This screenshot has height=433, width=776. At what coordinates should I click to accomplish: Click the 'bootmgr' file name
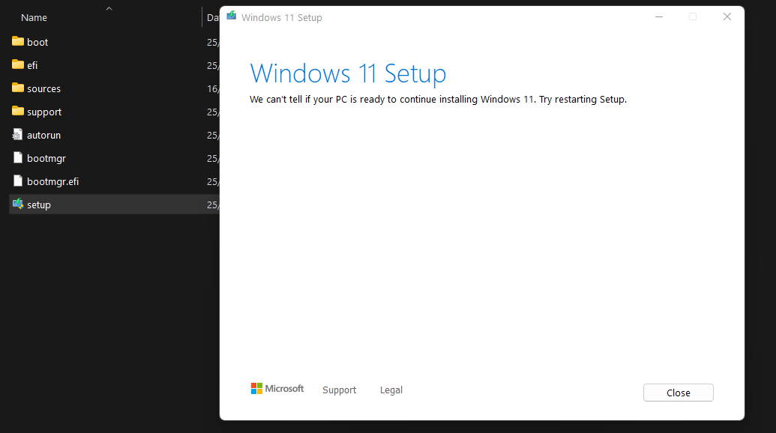(46, 159)
